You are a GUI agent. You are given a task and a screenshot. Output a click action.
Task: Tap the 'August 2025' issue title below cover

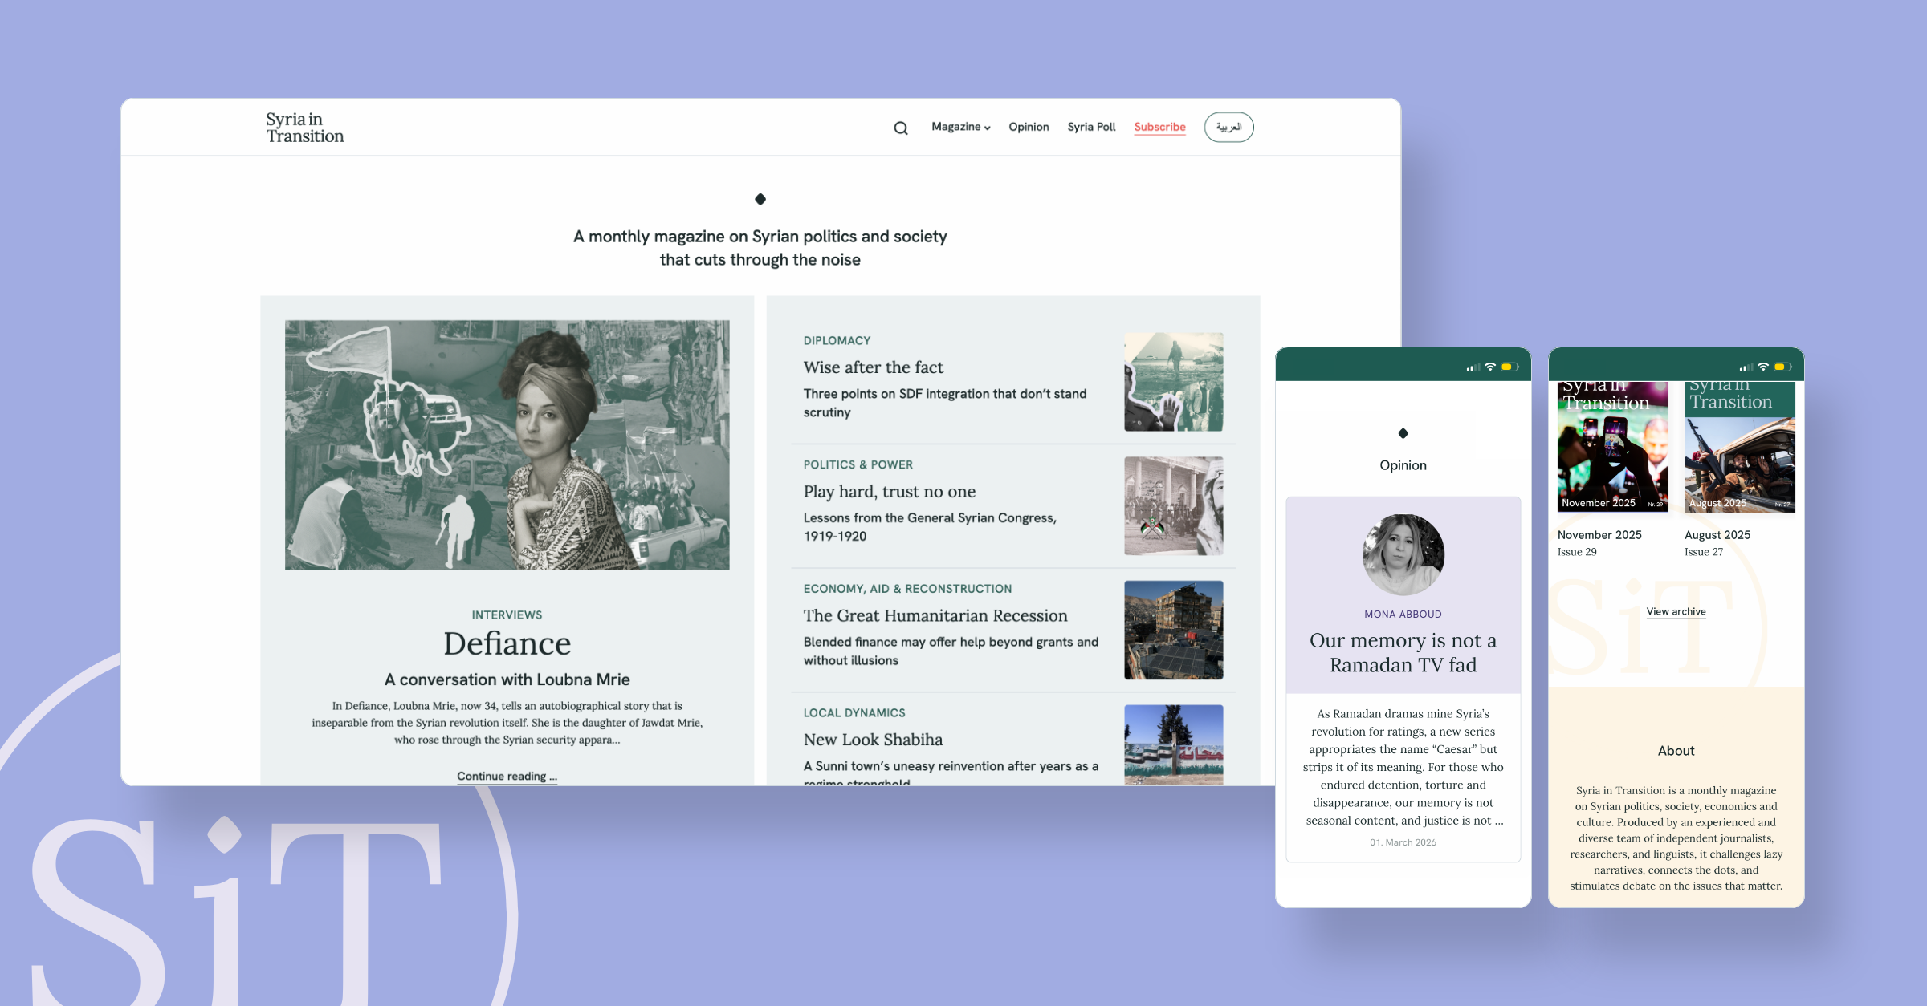[x=1717, y=535]
